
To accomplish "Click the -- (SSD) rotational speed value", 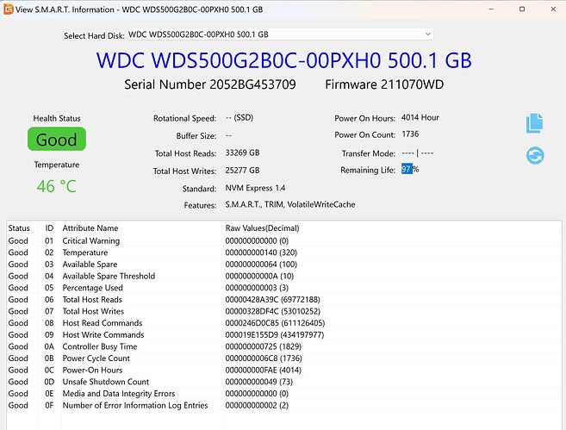I will (239, 118).
